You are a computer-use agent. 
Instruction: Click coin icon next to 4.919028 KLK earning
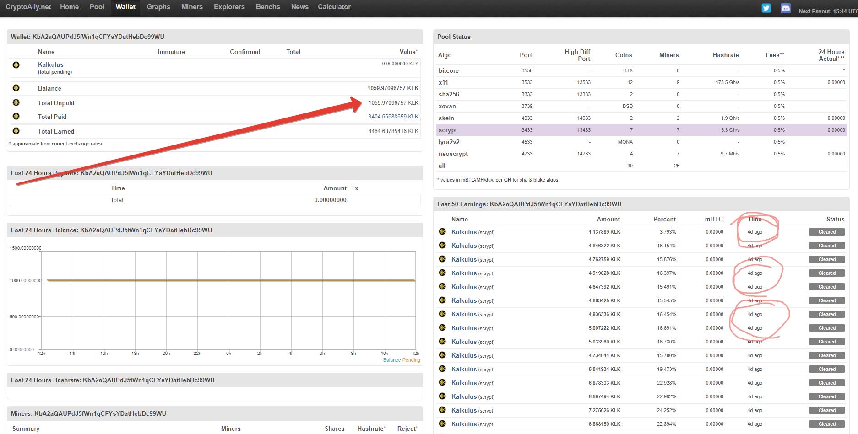(x=442, y=273)
